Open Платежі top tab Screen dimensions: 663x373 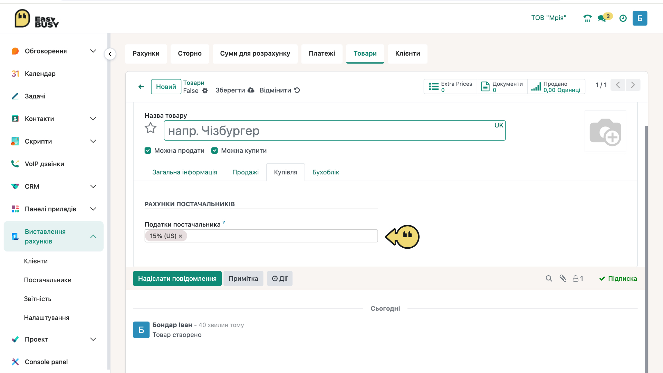click(322, 54)
